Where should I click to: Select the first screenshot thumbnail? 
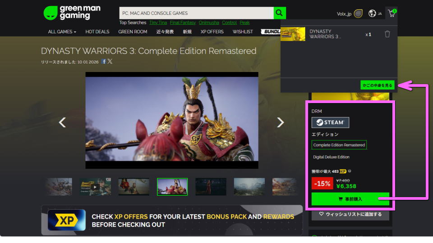click(59, 186)
